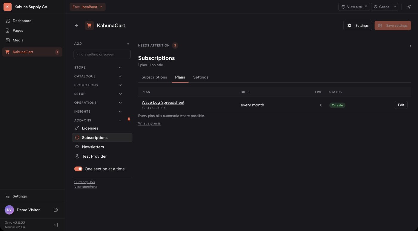Collapse the main sidebar with the arrow icon
The height and width of the screenshot is (231, 418).
click(56, 225)
